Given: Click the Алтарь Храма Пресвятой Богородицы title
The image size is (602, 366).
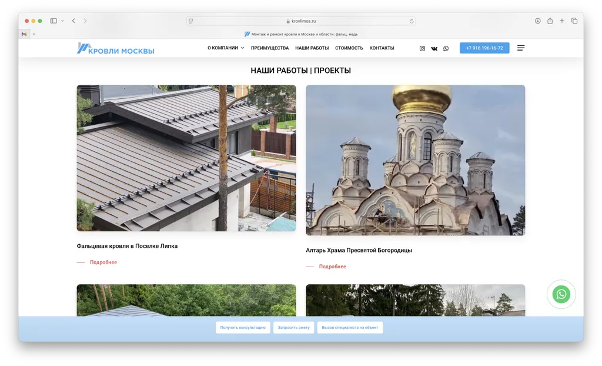Looking at the screenshot, I should click(359, 250).
